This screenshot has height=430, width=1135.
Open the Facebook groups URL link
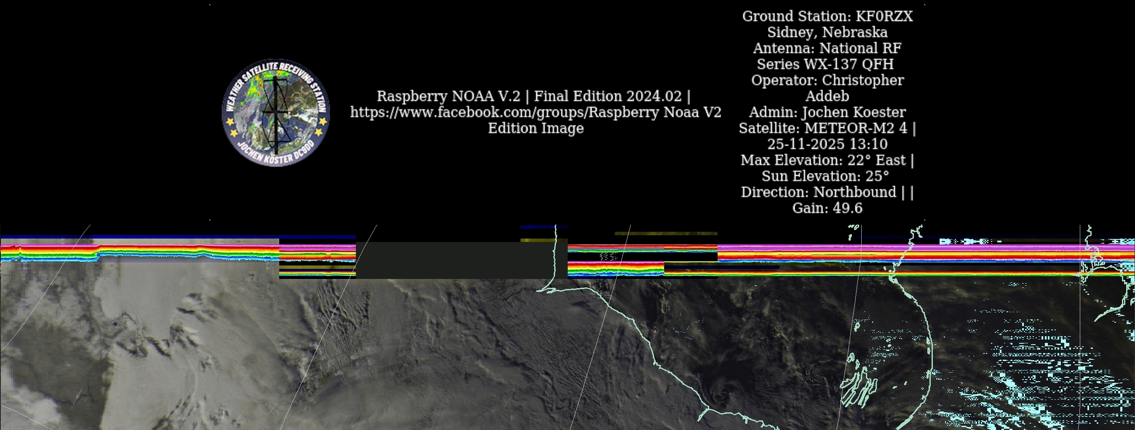click(535, 112)
